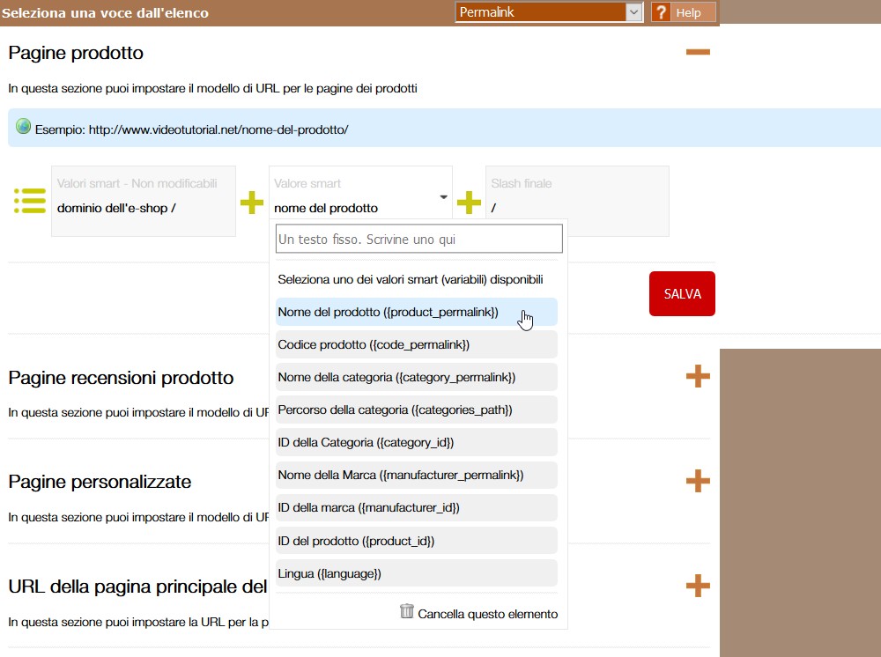This screenshot has height=657, width=881.
Task: Click the plus icon before Slash finale
Action: [x=469, y=203]
